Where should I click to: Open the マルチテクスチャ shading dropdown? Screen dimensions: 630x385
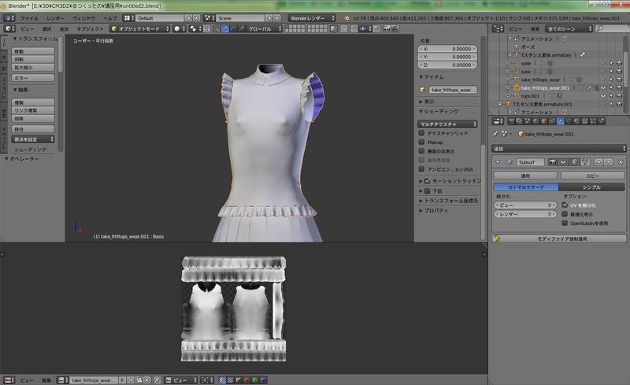click(447, 124)
